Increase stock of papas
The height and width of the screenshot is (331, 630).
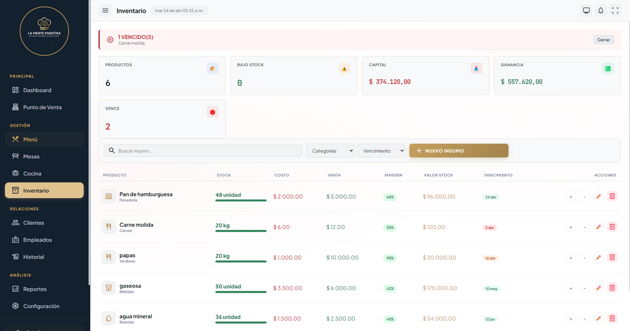coord(571,257)
